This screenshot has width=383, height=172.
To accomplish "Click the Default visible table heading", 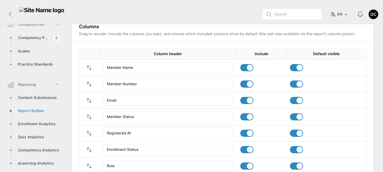I will pos(326,54).
